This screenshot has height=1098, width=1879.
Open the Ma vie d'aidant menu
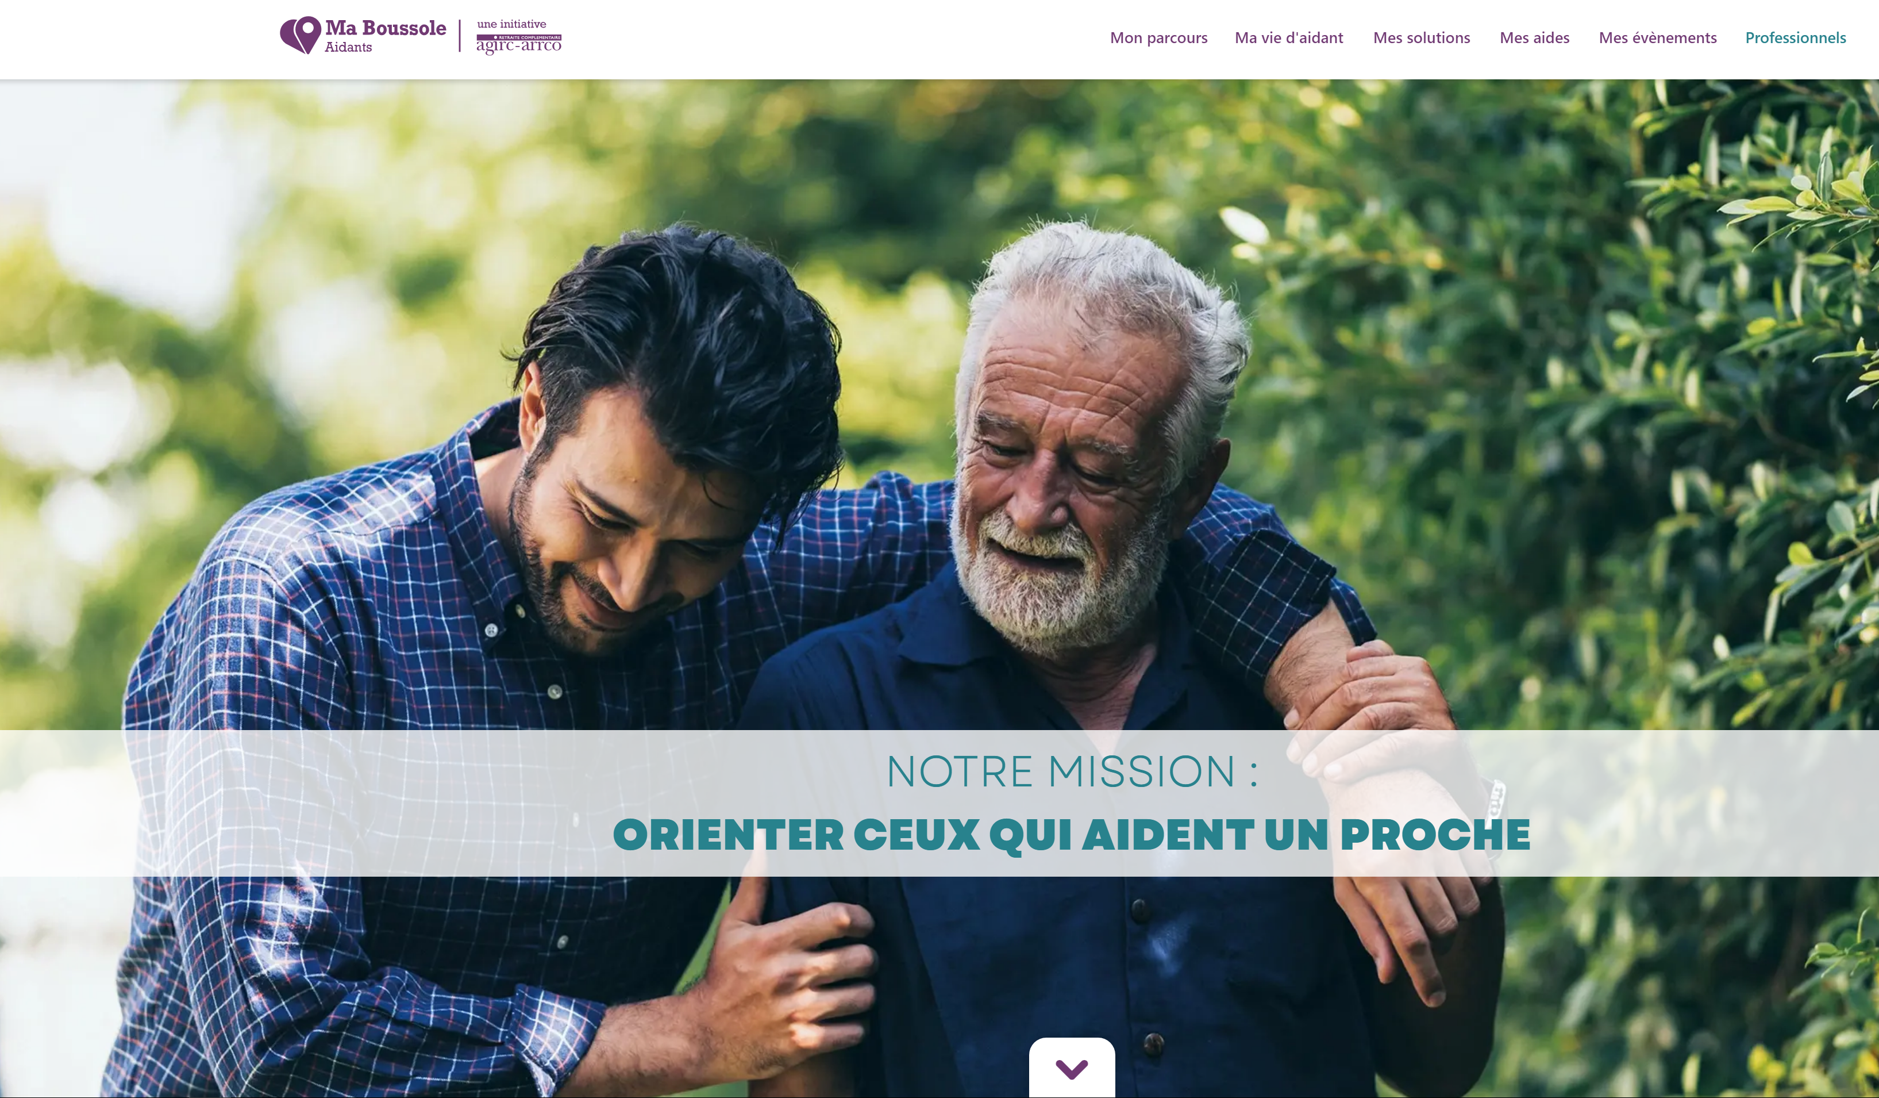point(1288,38)
